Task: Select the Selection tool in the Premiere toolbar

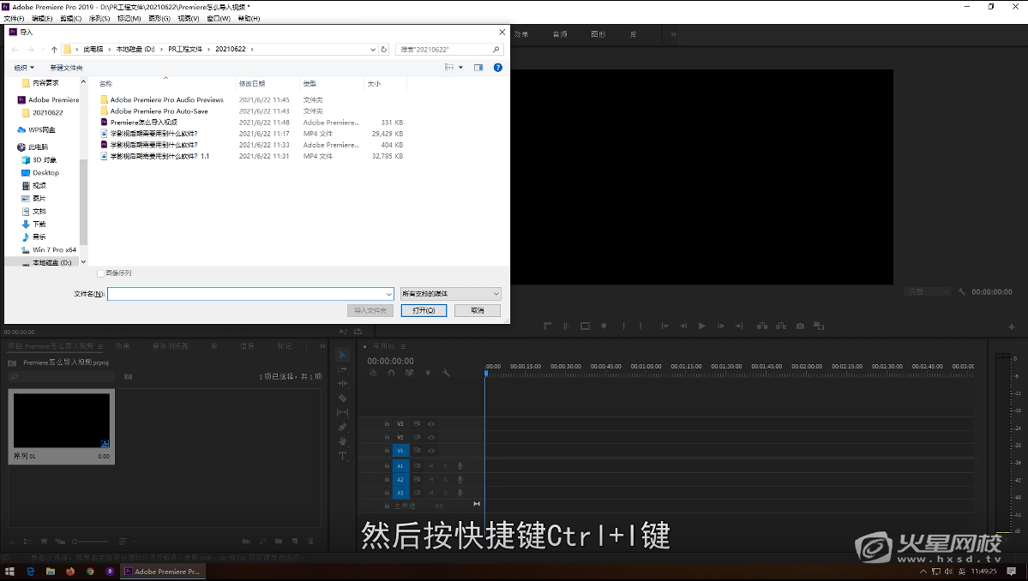Action: coord(342,355)
